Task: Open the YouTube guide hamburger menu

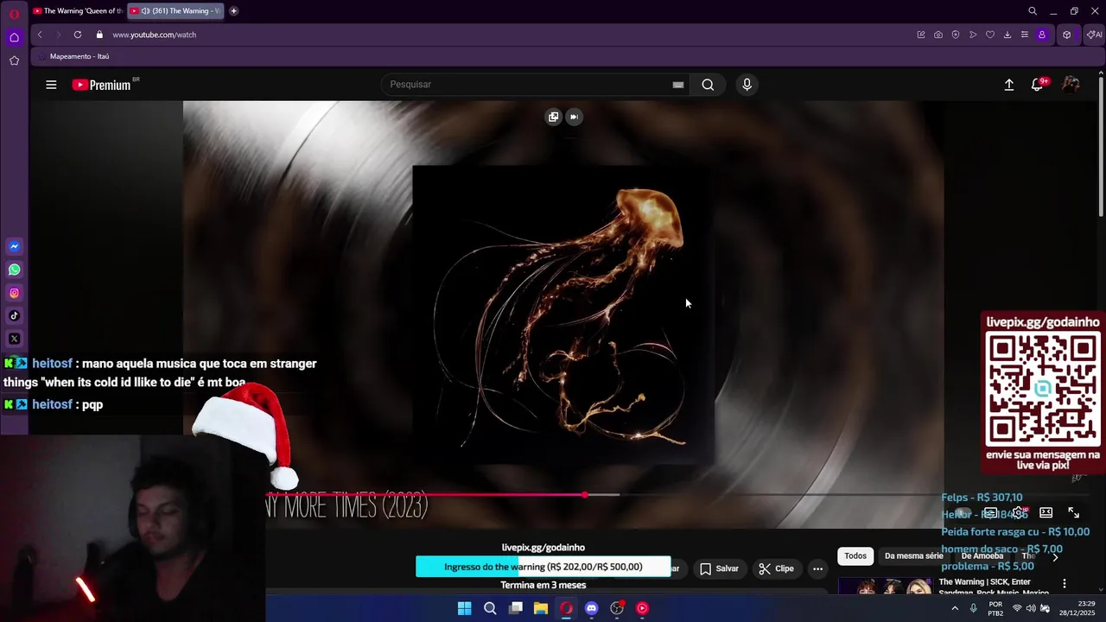Action: [x=51, y=85]
